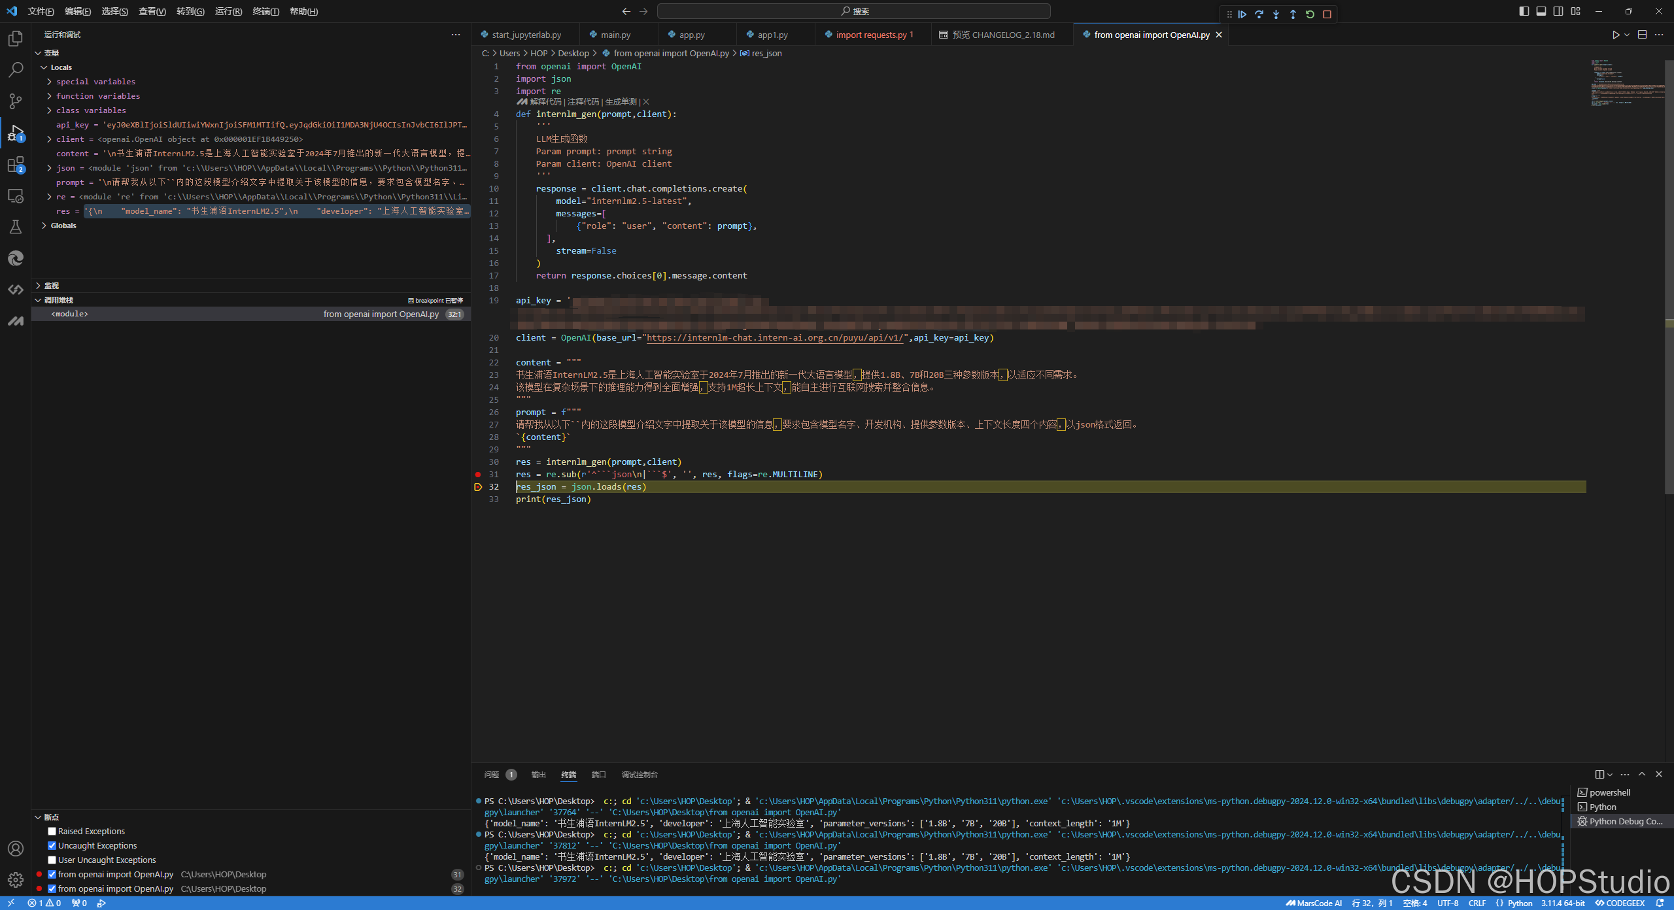This screenshot has height=910, width=1674.
Task: Enable Raised Exceptions breakpoint checkbox
Action: pyautogui.click(x=52, y=832)
